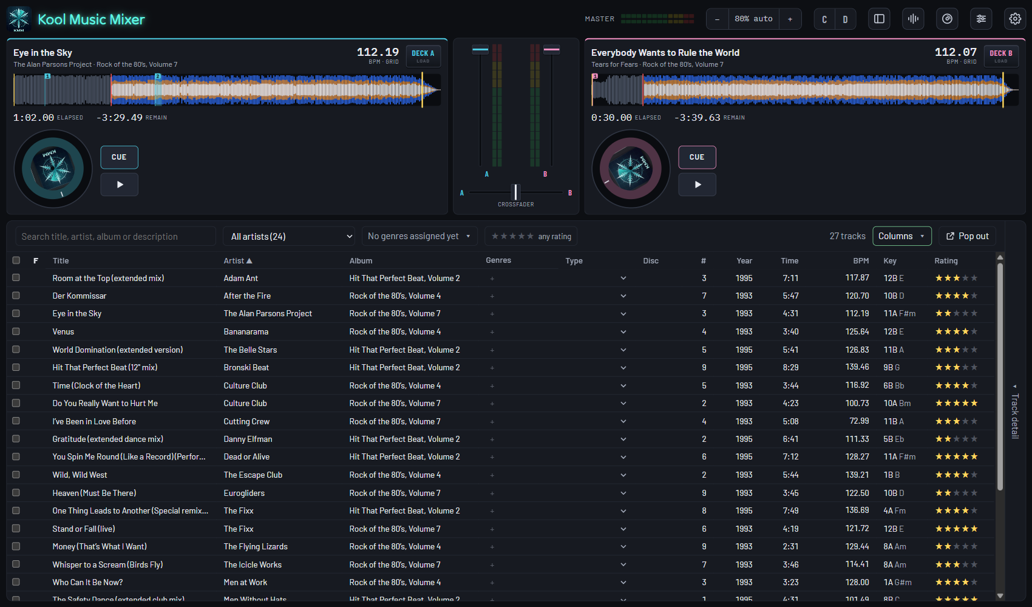
Task: Check the Eye in the Sky row checkbox
Action: pyautogui.click(x=16, y=313)
